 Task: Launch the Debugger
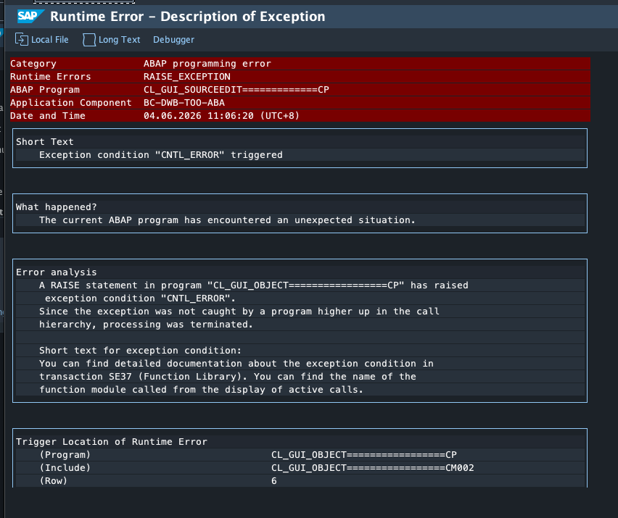click(173, 40)
